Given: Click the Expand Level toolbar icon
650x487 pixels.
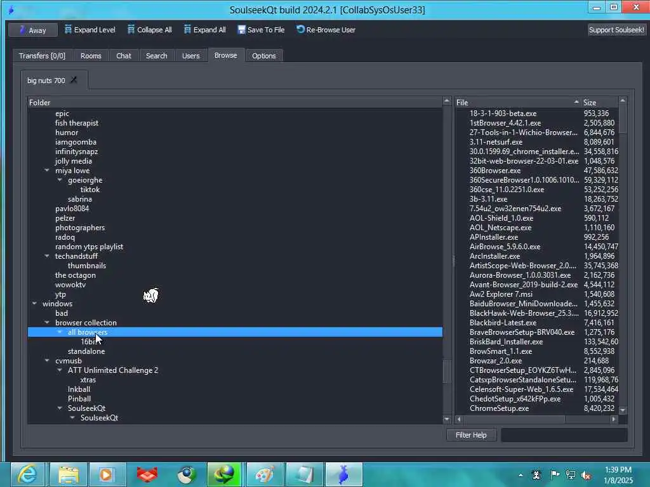Looking at the screenshot, I should (x=69, y=29).
